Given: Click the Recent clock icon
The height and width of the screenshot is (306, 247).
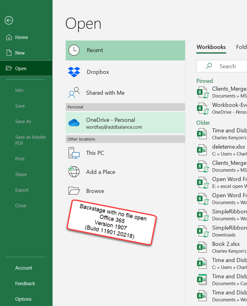Looking at the screenshot, I should 74,50.
